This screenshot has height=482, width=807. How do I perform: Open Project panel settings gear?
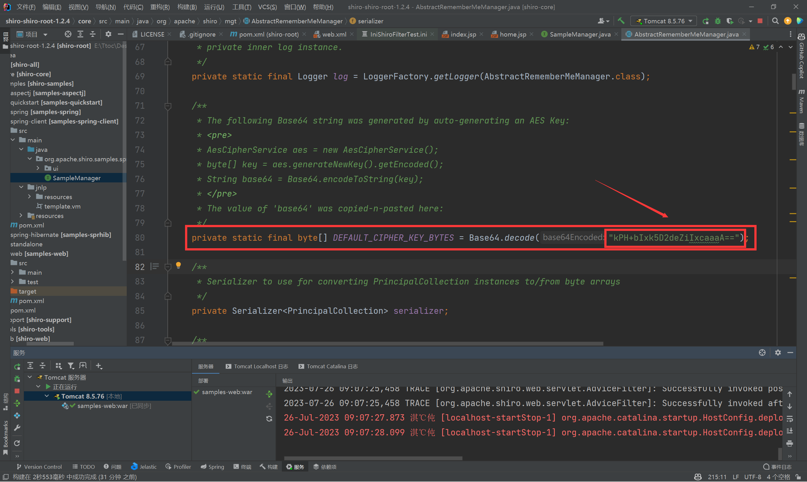[x=108, y=34]
